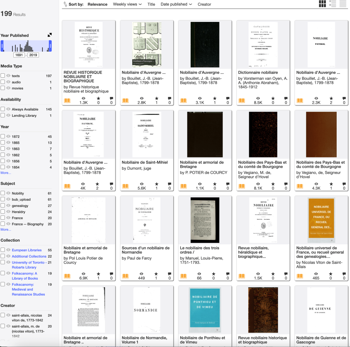
Task: Click the sort direction arrows icon
Action: tap(65, 4)
